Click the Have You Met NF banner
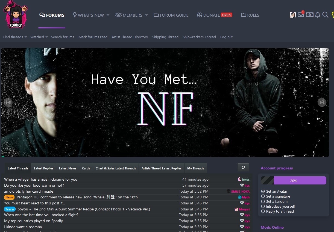 click(x=165, y=102)
